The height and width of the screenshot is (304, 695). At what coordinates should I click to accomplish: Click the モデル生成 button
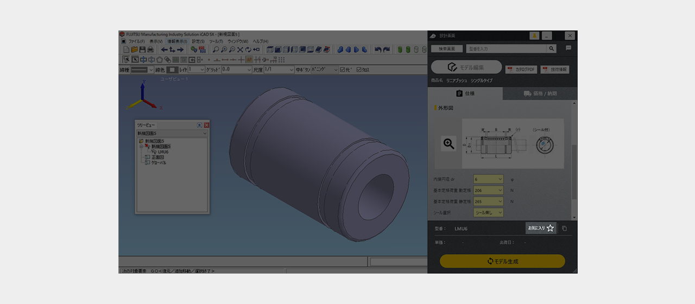point(502,261)
